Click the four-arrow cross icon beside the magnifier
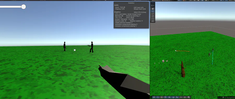This screenshot has height=99, width=235. point(185,97)
